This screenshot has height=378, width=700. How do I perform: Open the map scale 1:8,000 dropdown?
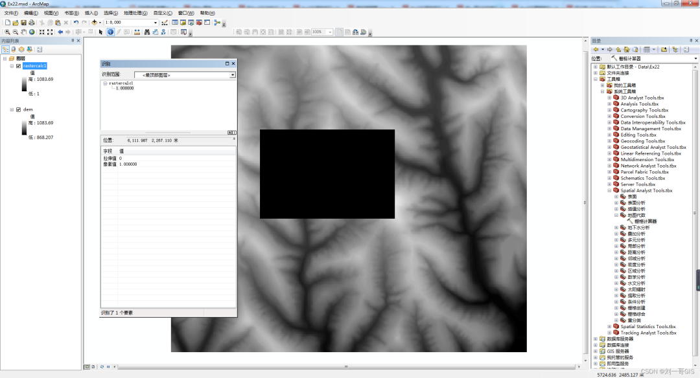(156, 22)
